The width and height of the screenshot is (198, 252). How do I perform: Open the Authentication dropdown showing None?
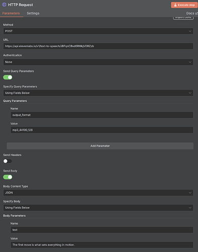98,62
